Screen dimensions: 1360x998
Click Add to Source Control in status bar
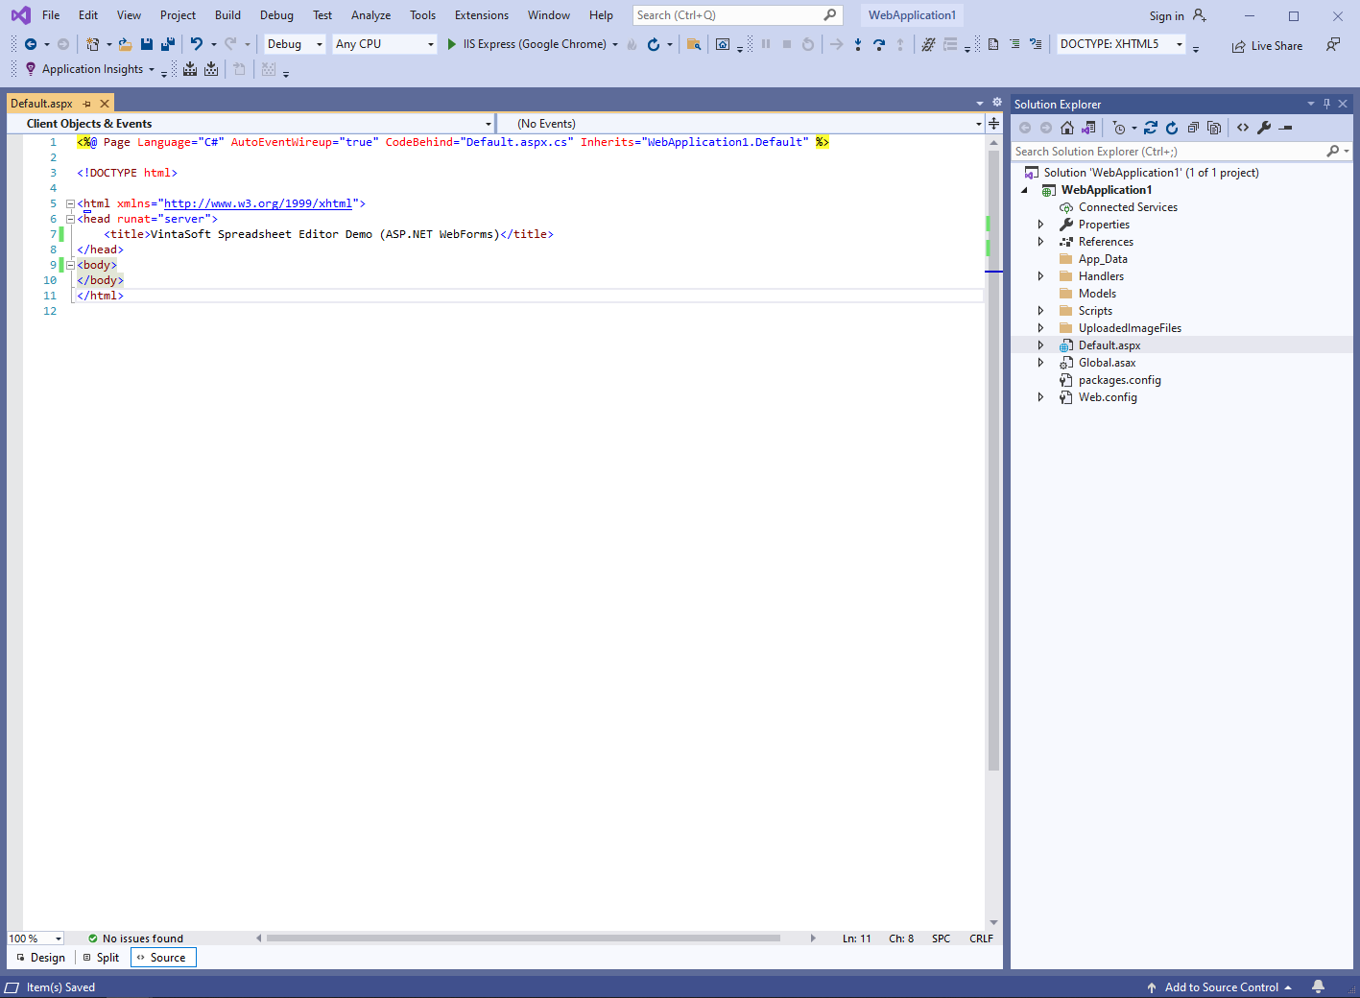(1219, 987)
